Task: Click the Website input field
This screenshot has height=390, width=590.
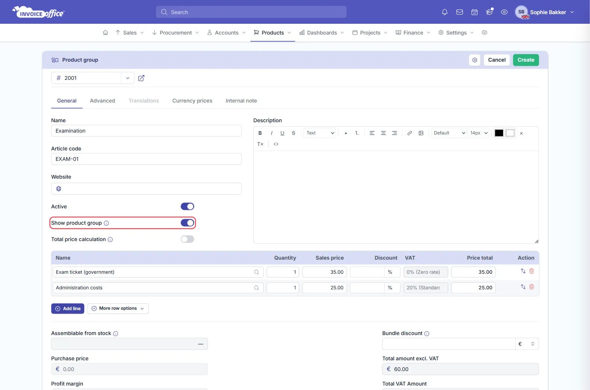Action: point(146,189)
